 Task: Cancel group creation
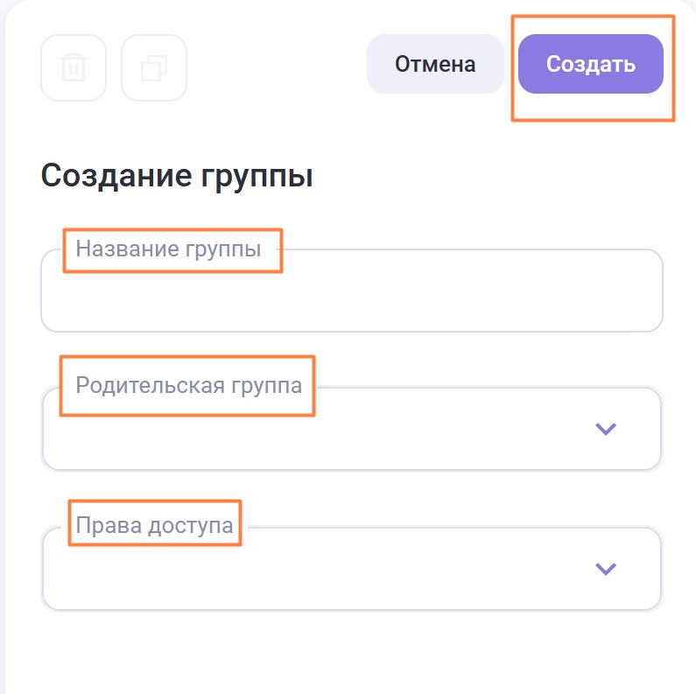pos(435,64)
